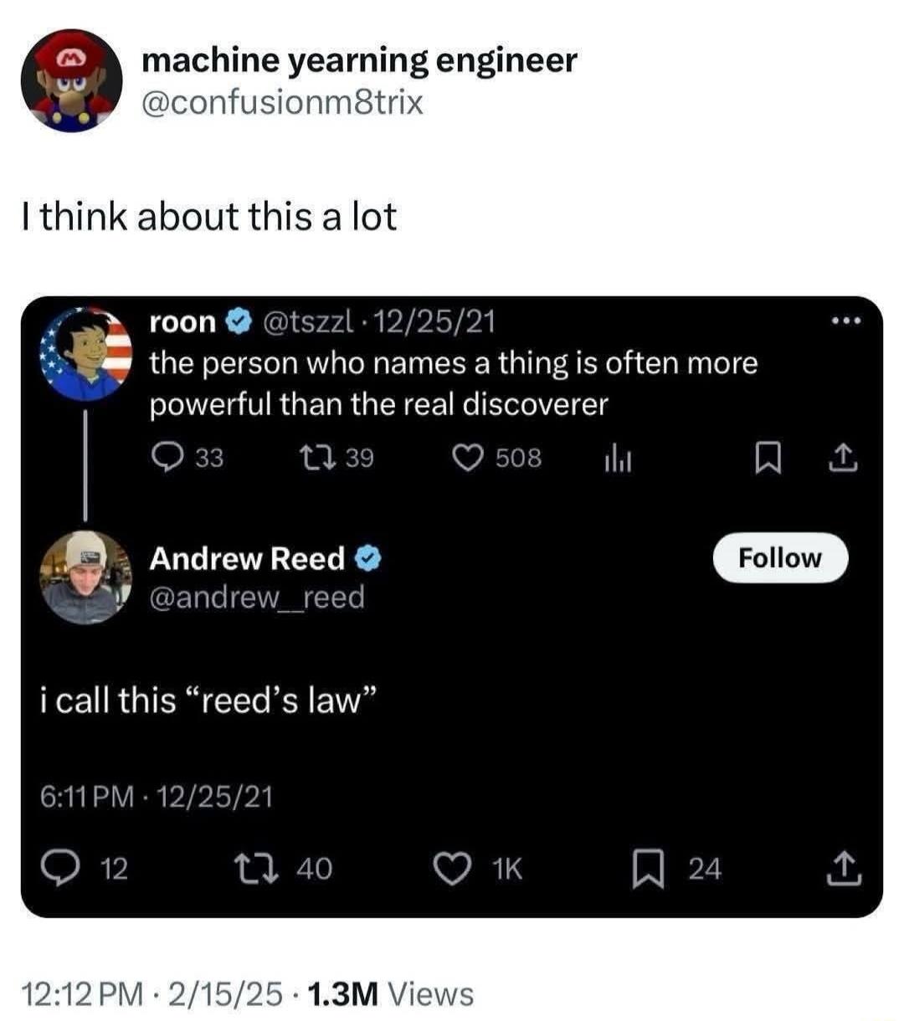The width and height of the screenshot is (904, 1021).
Task: View analytics icon on roon's tweet
Action: pyautogui.click(x=617, y=459)
